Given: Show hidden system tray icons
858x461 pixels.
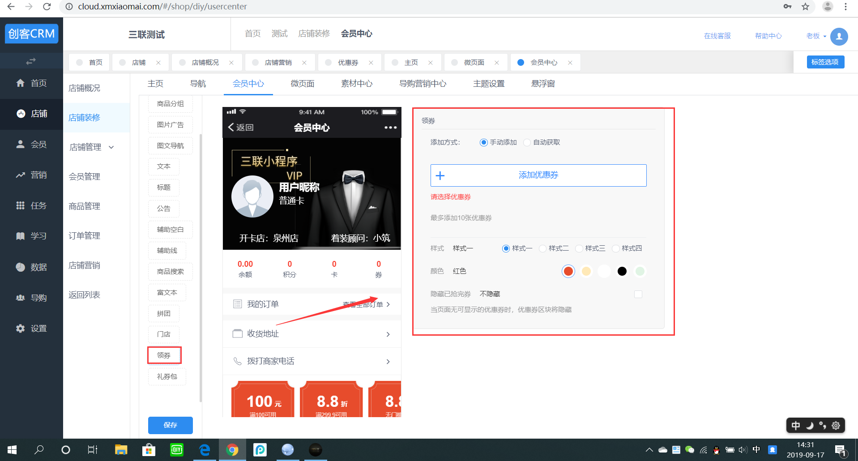Looking at the screenshot, I should pyautogui.click(x=649, y=450).
